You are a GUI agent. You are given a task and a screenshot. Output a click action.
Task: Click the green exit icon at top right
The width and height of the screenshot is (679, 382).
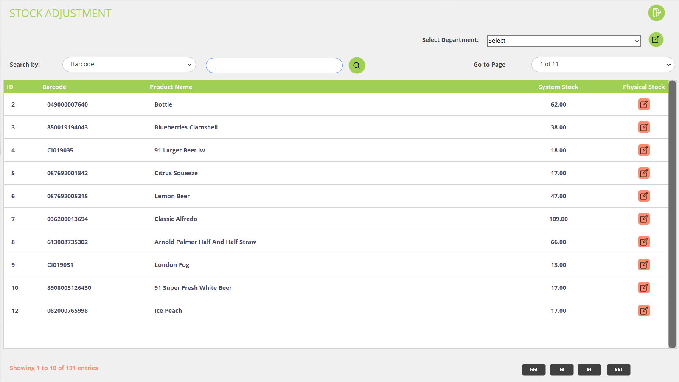[x=656, y=13]
